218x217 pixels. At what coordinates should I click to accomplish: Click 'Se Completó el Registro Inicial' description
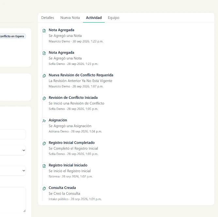[73, 148]
